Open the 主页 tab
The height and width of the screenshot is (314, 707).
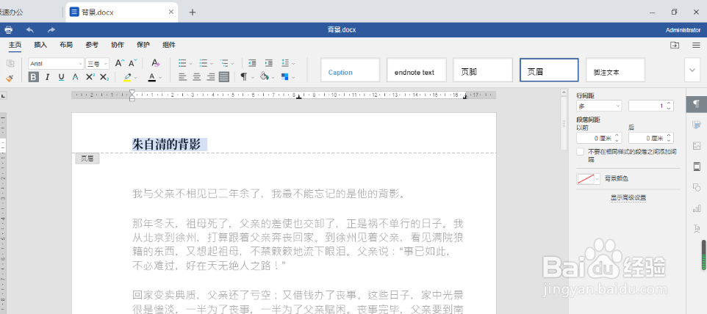pos(15,45)
